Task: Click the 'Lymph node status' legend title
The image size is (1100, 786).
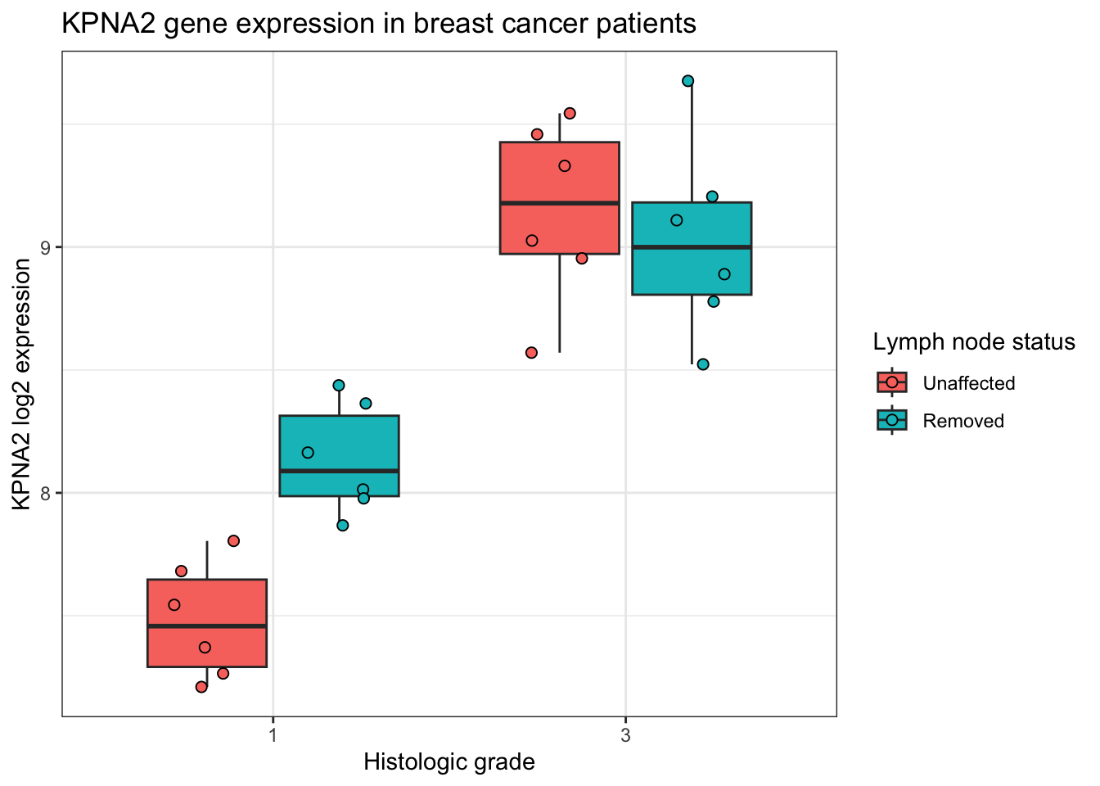Action: (973, 341)
